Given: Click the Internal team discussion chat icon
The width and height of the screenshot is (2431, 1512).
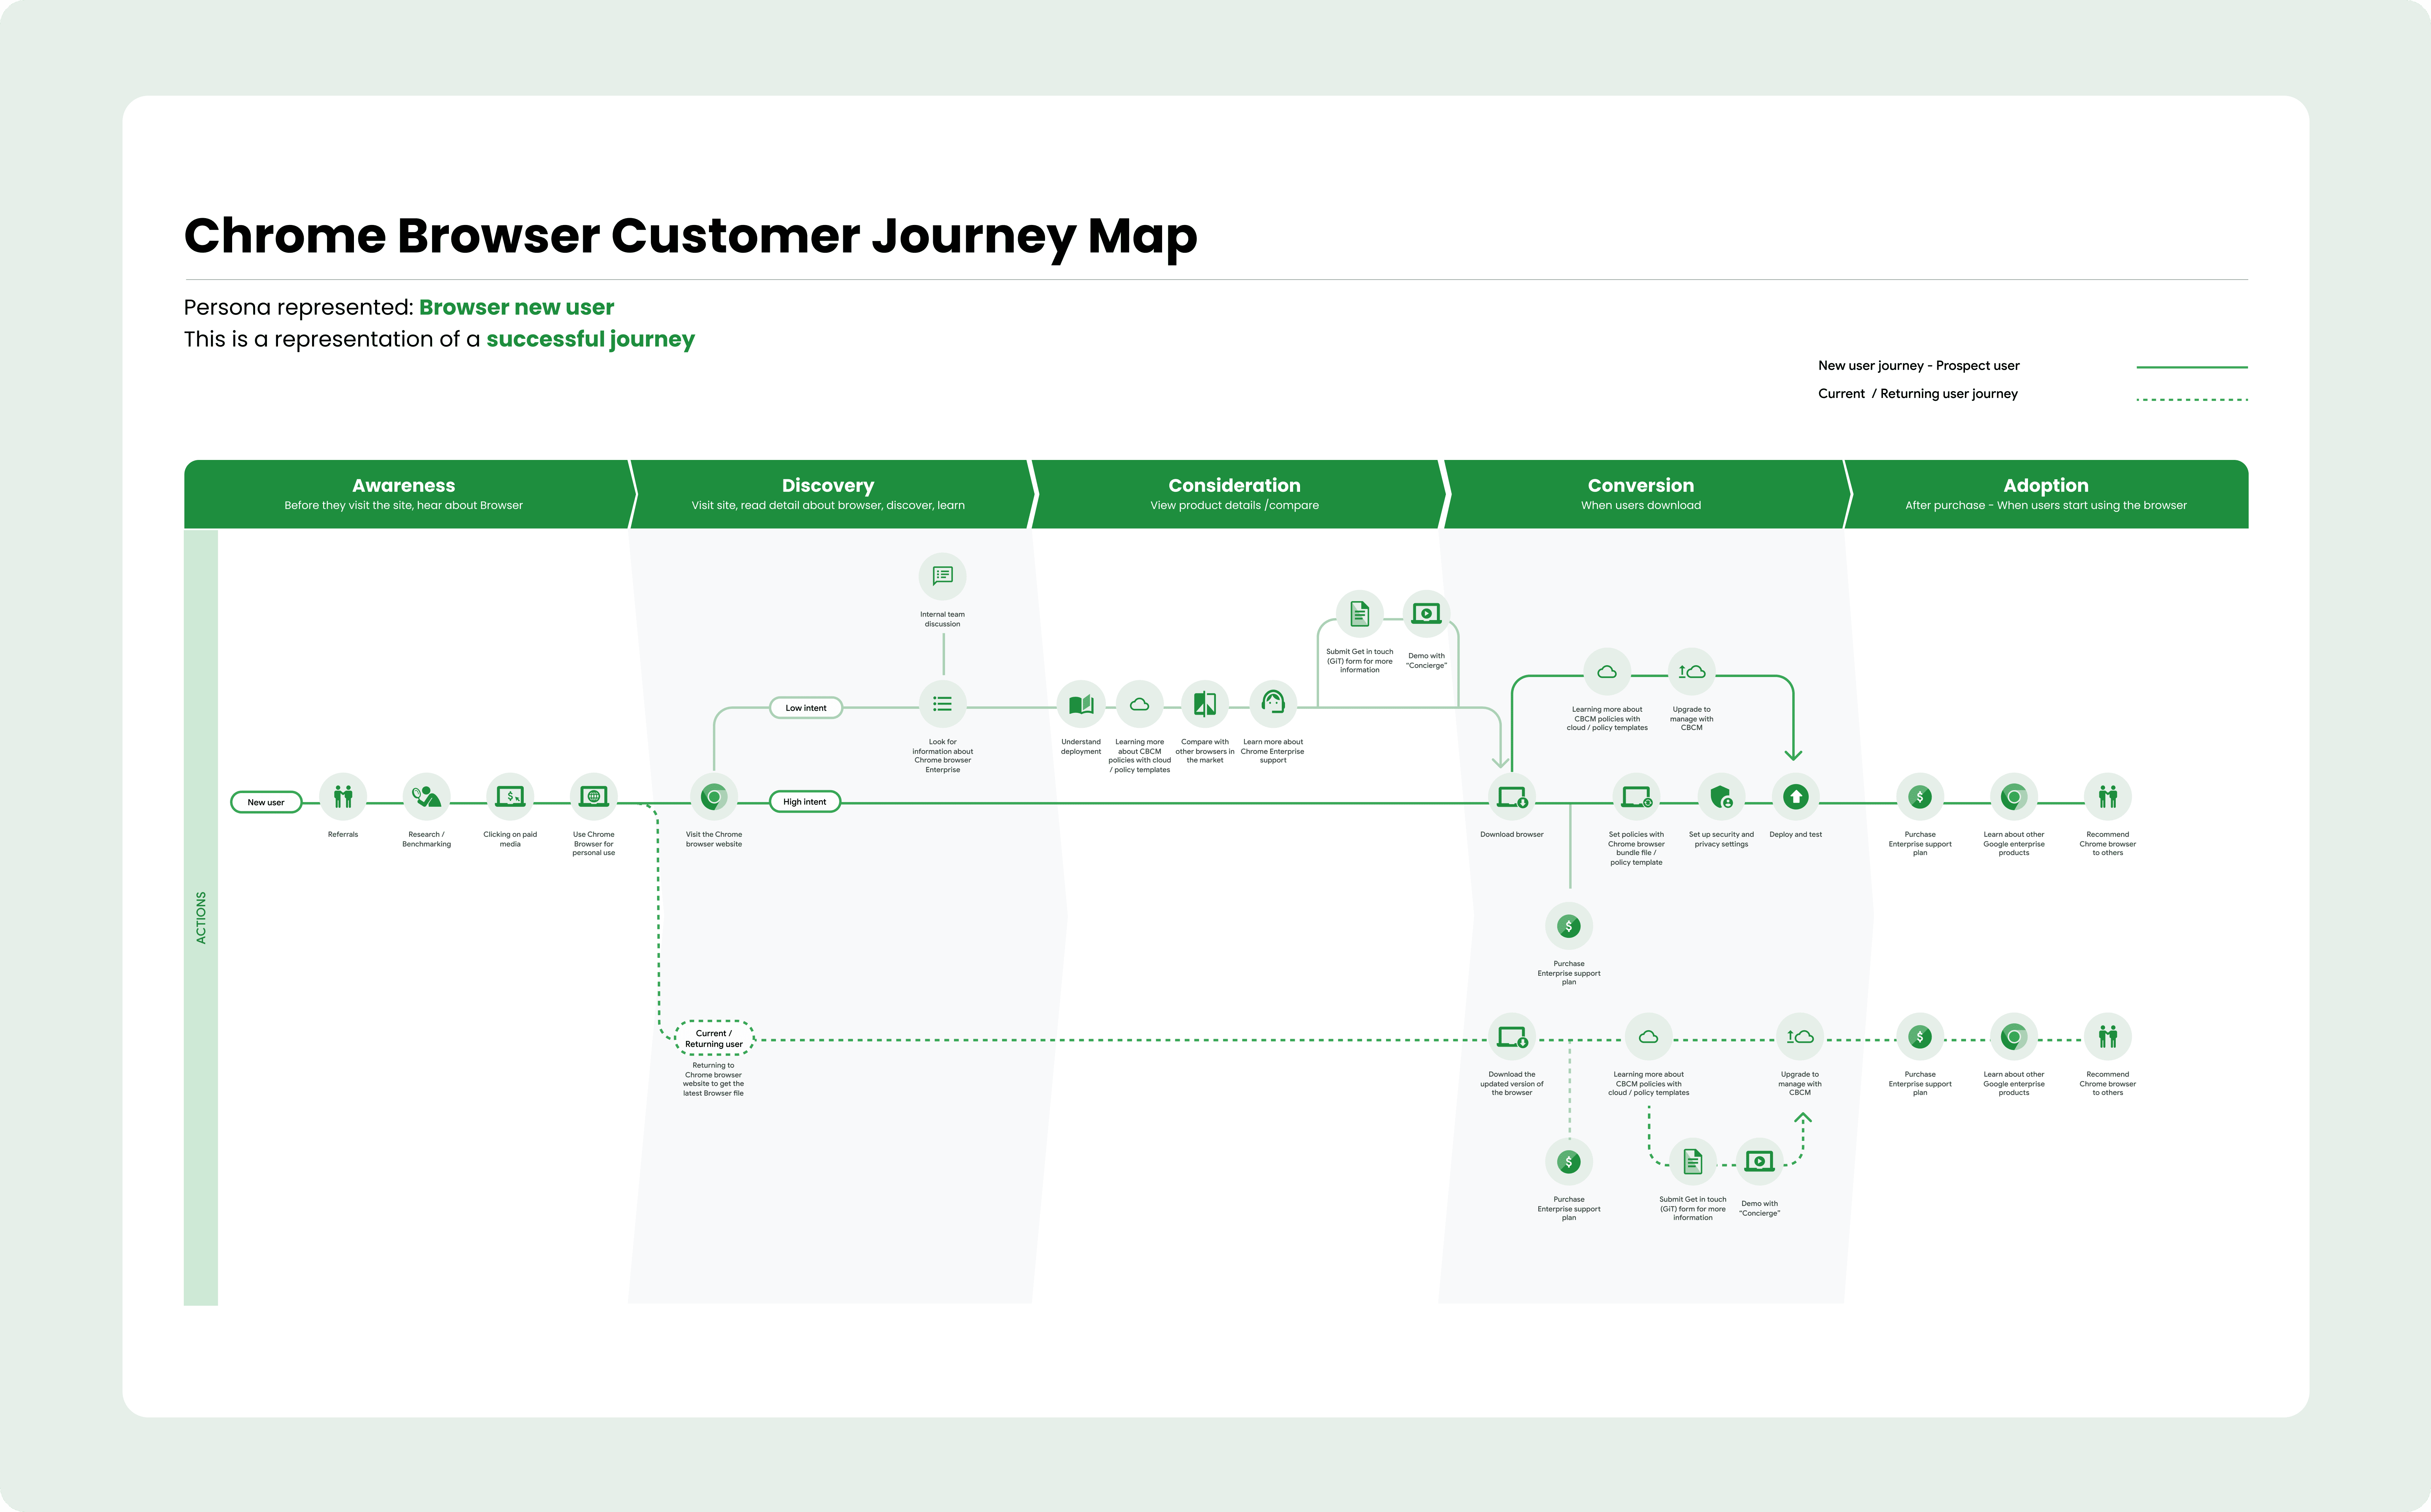Looking at the screenshot, I should [x=942, y=576].
